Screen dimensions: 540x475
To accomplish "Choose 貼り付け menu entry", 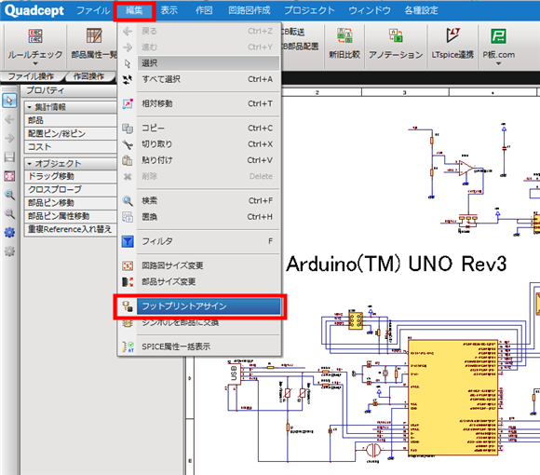I will [x=209, y=160].
